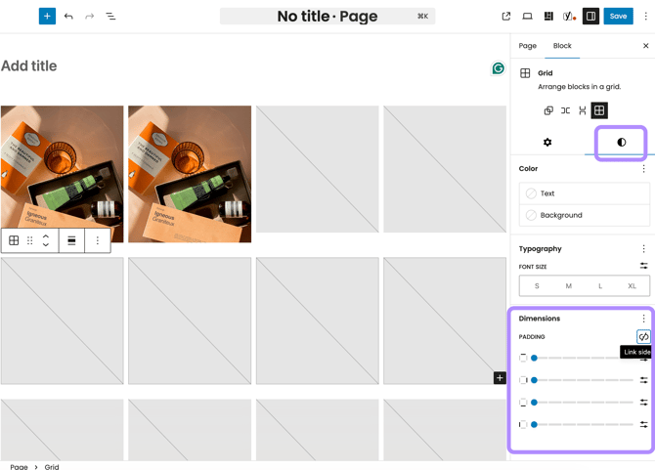This screenshot has height=470, width=655.
Task: Open the Styles tab half-circle icon
Action: (621, 143)
